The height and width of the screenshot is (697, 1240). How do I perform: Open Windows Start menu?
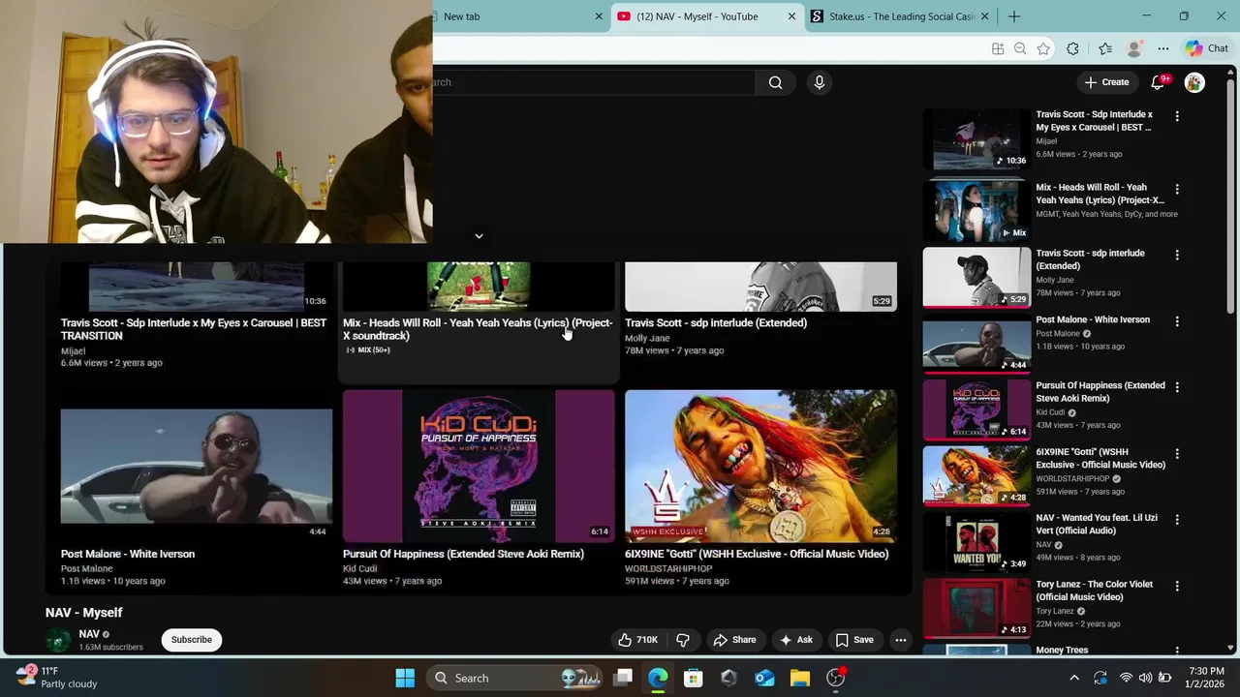point(405,678)
